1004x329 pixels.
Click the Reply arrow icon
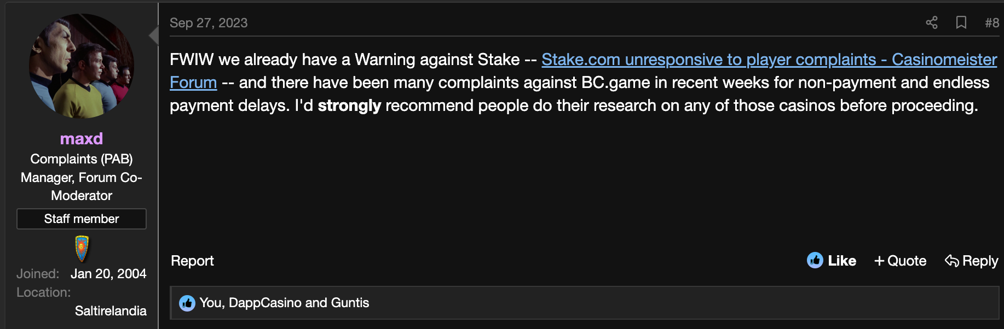pyautogui.click(x=952, y=261)
